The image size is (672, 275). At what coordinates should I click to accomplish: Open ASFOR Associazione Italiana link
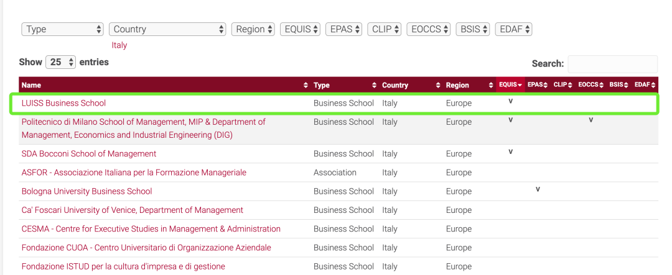[x=134, y=173]
